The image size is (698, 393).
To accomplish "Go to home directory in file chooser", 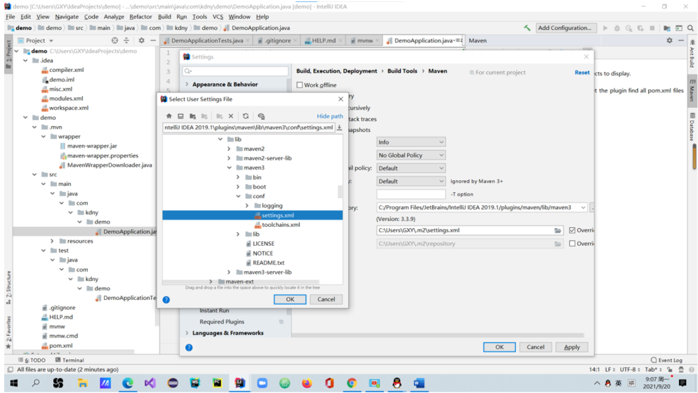I will coord(169,116).
